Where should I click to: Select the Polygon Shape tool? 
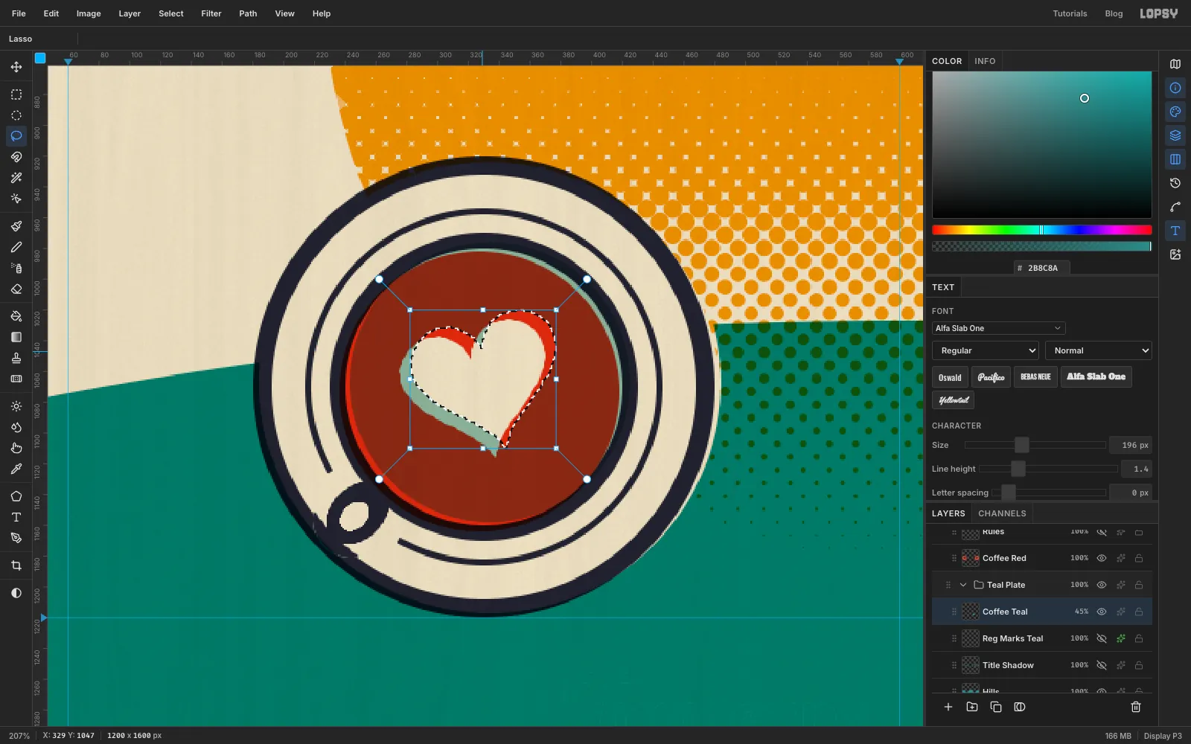(16, 496)
